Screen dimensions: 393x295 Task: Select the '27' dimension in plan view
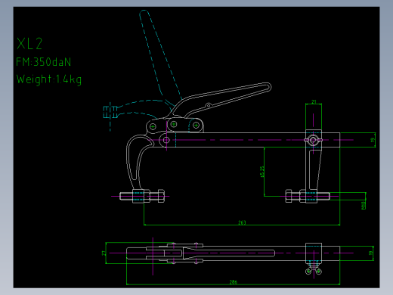click(x=104, y=253)
